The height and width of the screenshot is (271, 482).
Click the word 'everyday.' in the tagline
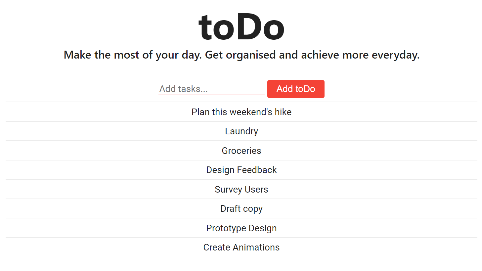tap(395, 55)
